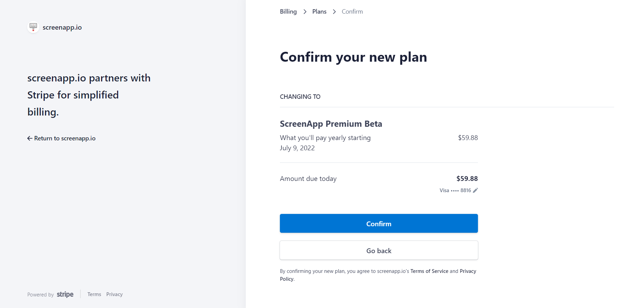
Task: Open the Return to screenapp.io link
Action: [x=65, y=138]
